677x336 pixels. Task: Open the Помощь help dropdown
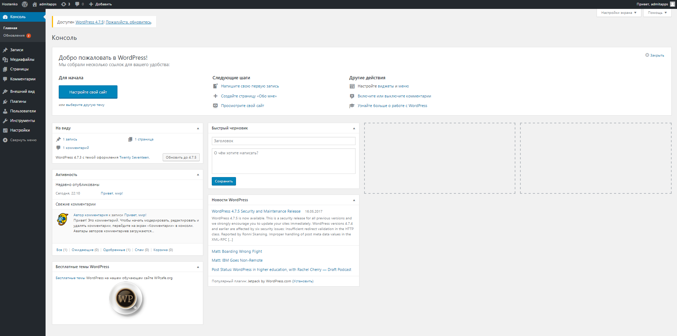[x=657, y=13]
